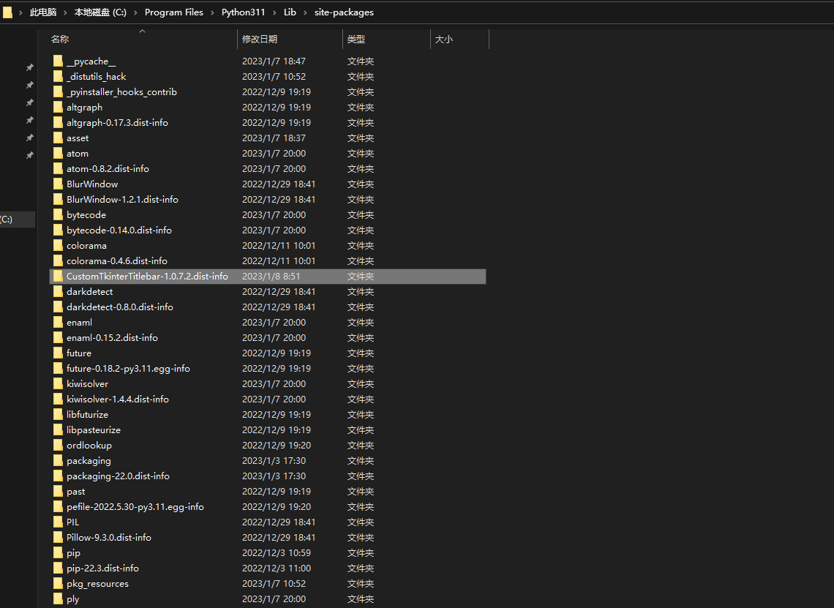Navigate to Program Files via the breadcrumb
This screenshot has width=834, height=608.
[x=173, y=12]
